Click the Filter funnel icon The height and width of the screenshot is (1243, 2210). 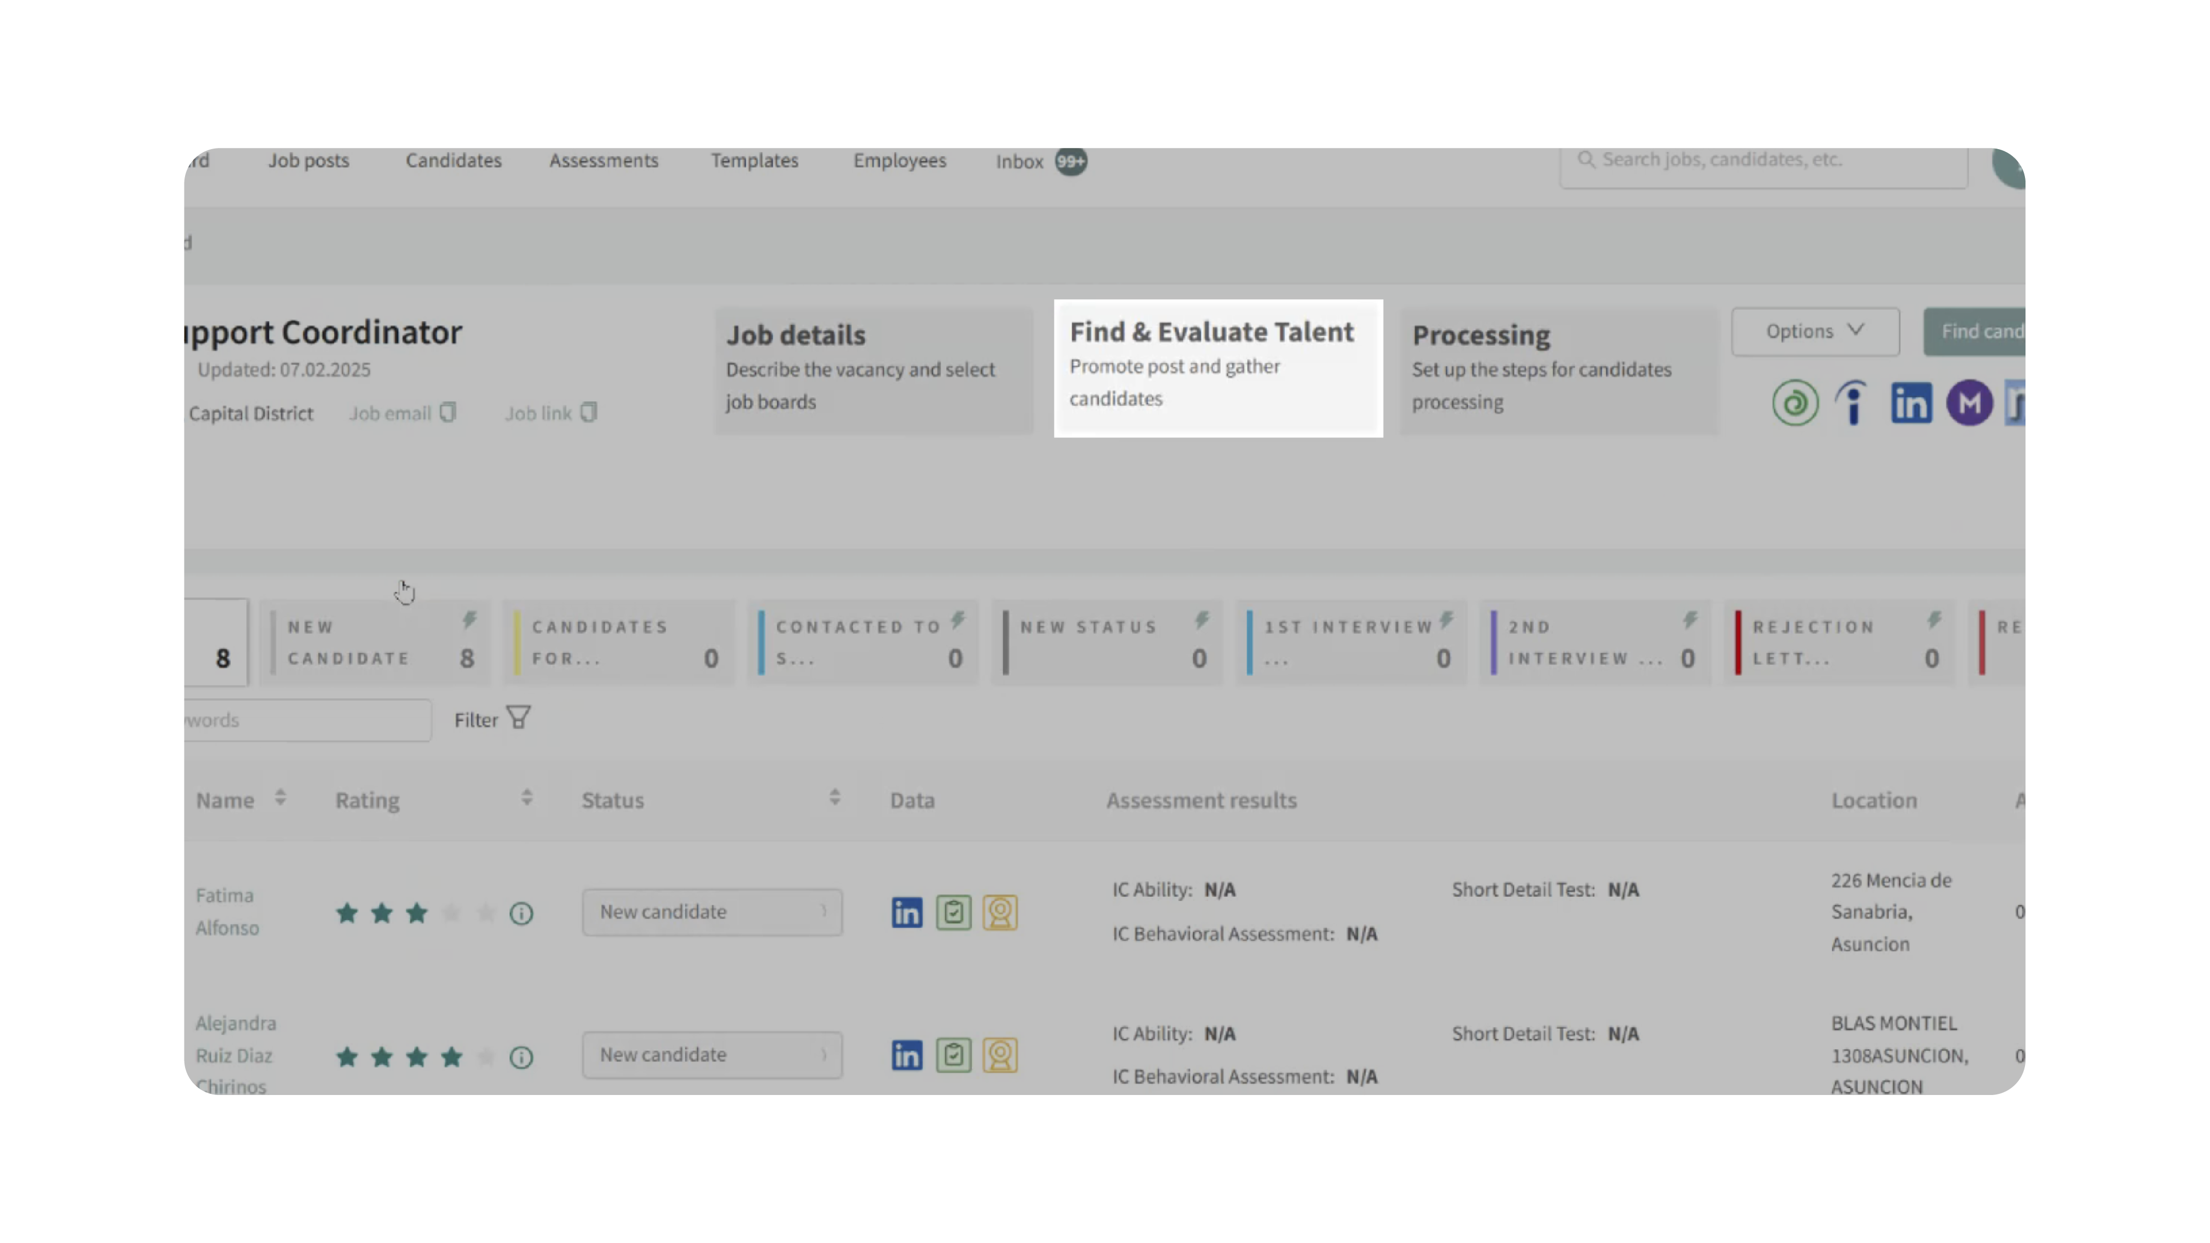click(518, 718)
